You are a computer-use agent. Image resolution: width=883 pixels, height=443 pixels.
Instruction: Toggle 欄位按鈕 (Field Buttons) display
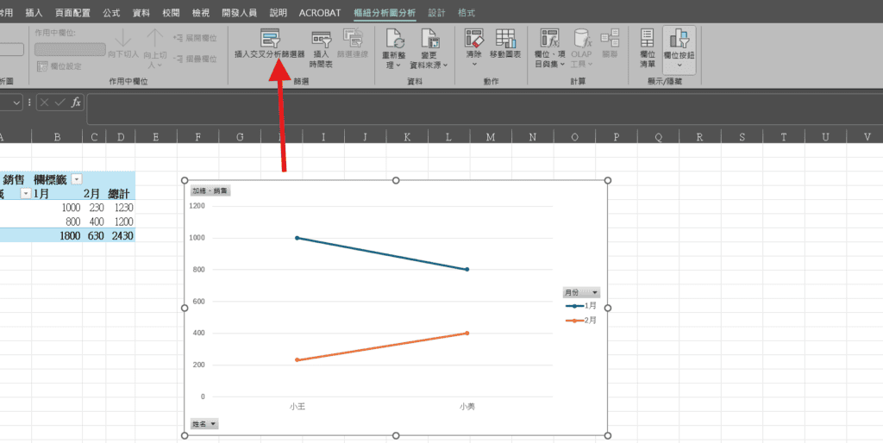point(680,39)
